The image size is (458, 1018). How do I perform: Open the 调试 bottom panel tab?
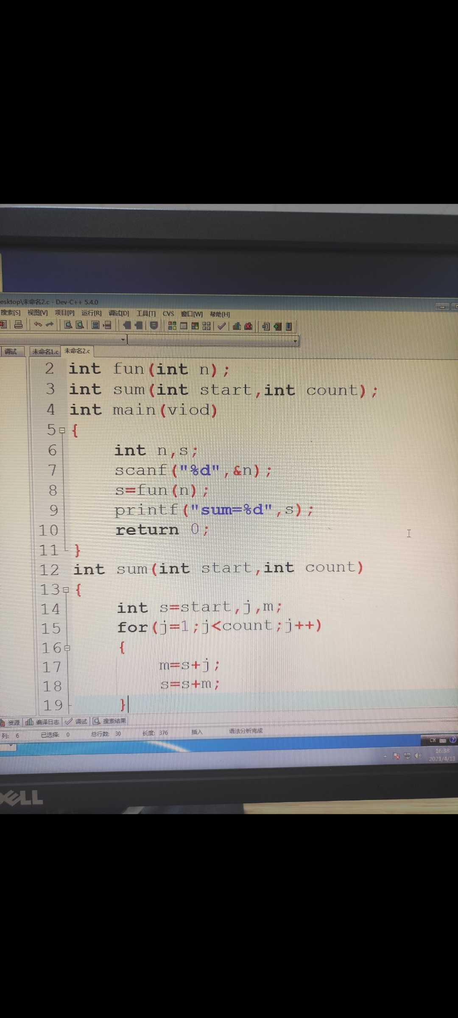click(x=76, y=722)
